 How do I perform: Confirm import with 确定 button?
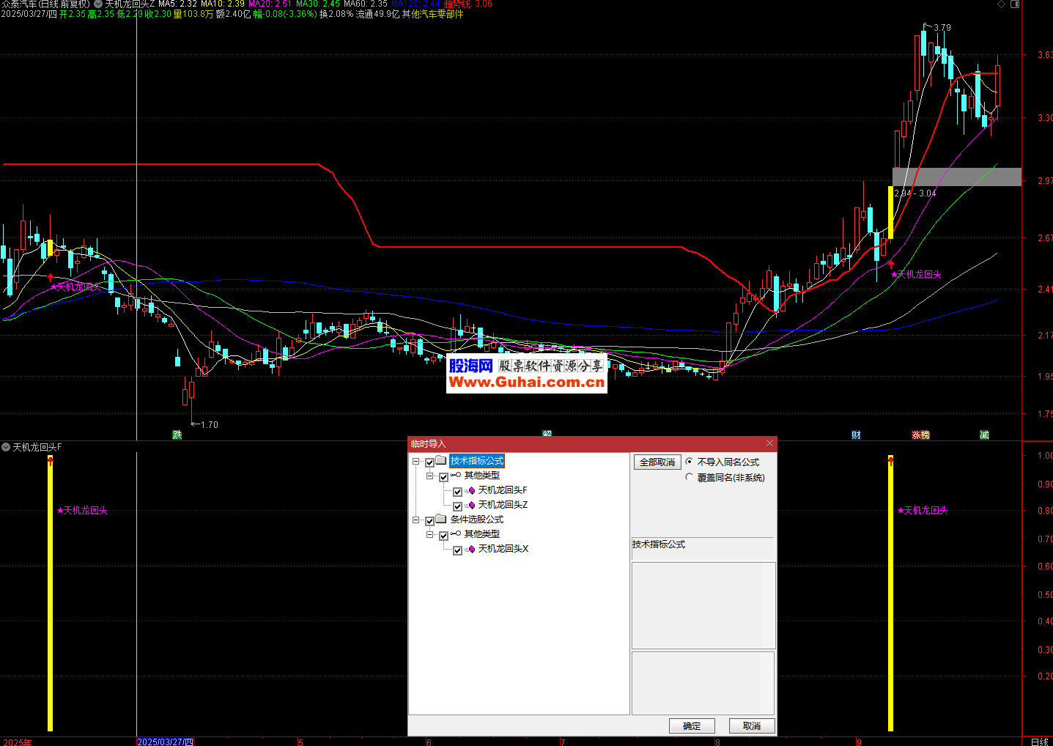pyautogui.click(x=691, y=725)
